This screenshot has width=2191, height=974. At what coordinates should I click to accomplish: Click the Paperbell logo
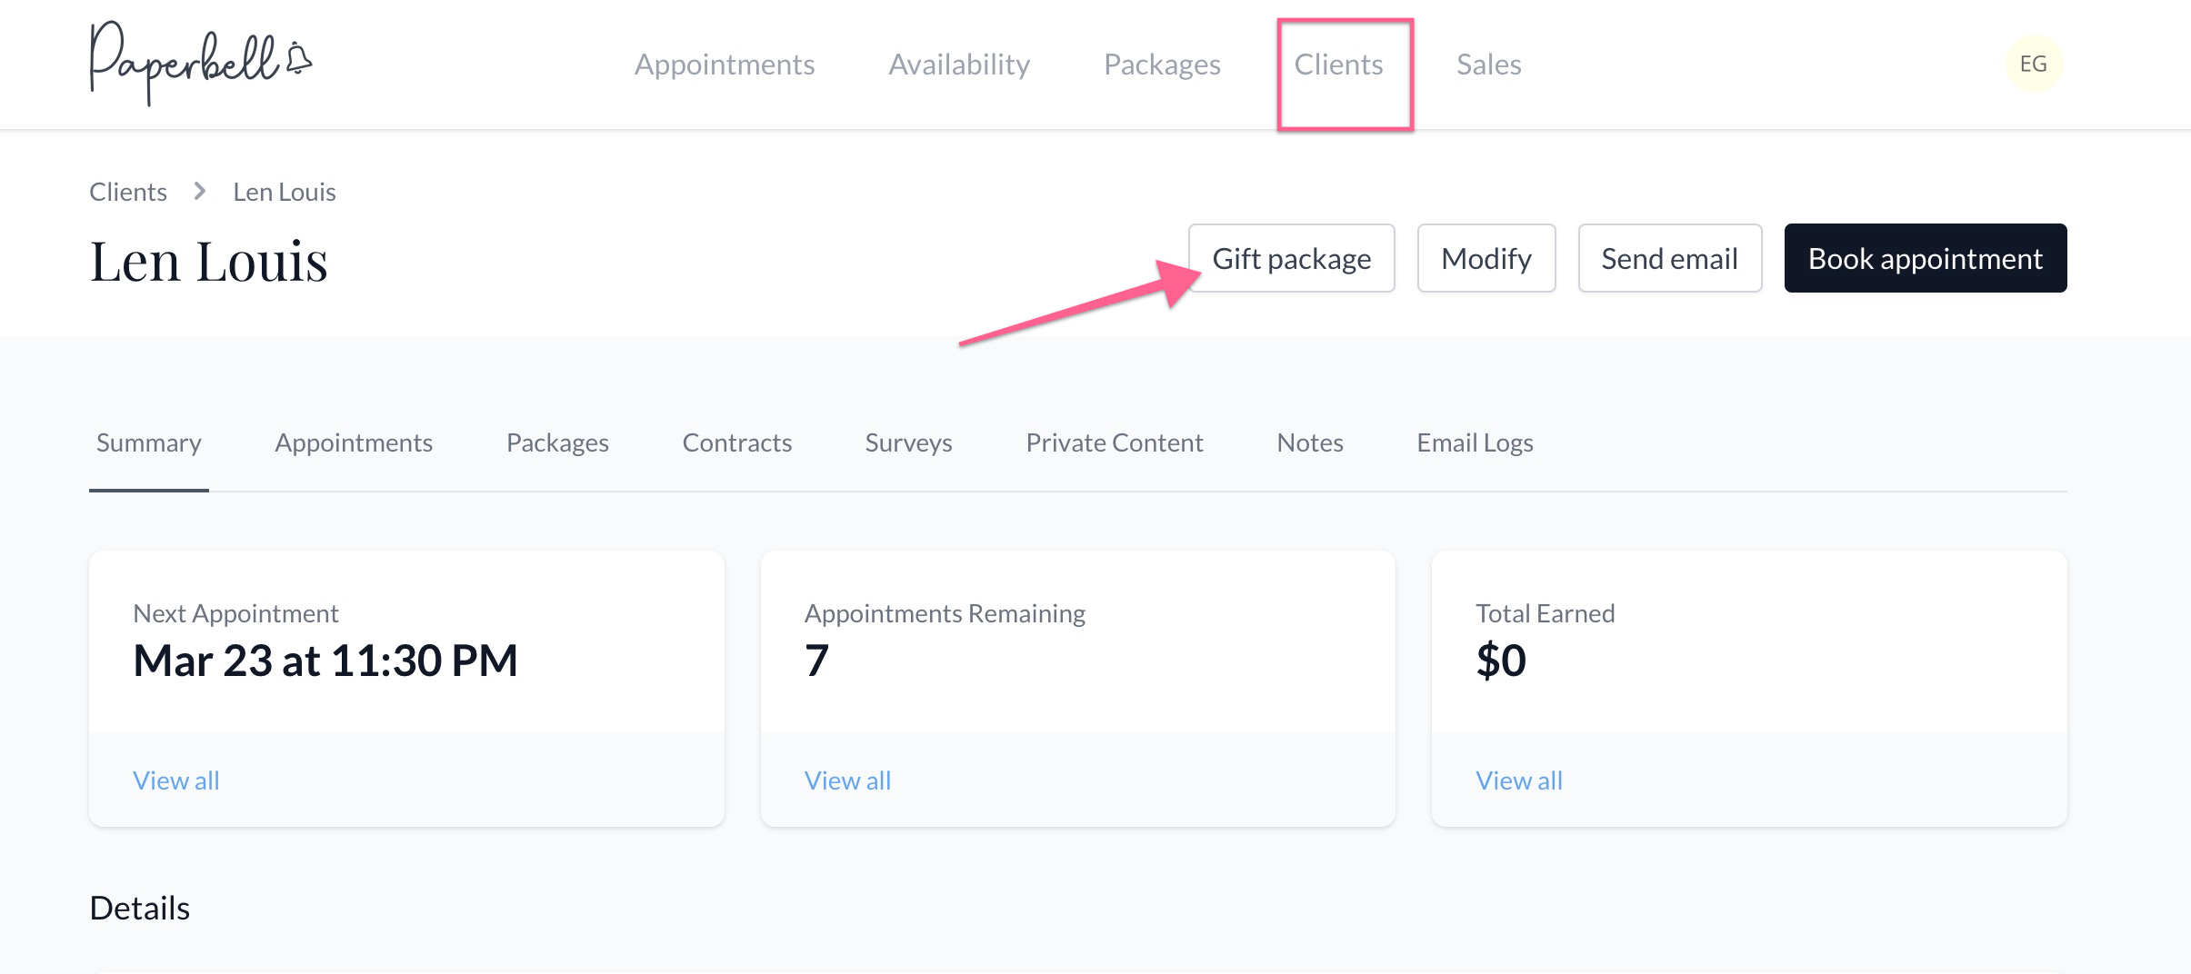pos(200,63)
